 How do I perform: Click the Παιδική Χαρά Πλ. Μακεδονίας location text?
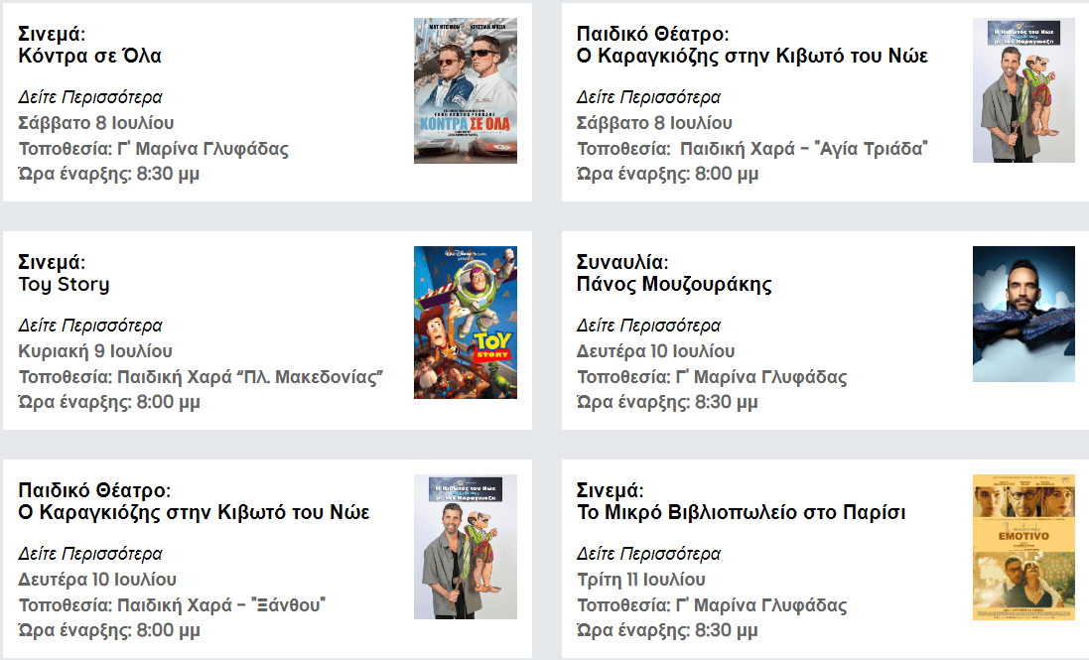(202, 377)
